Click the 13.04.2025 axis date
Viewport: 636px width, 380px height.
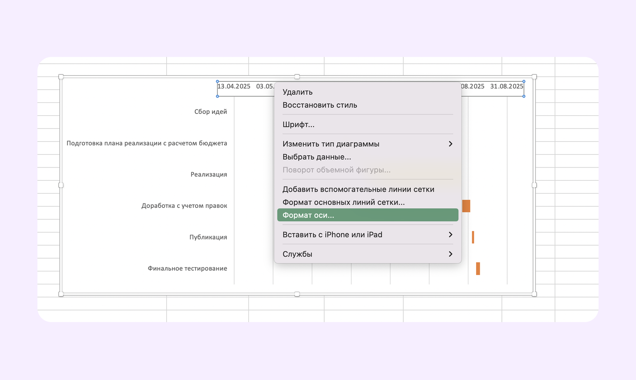(x=234, y=86)
